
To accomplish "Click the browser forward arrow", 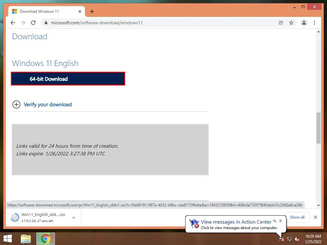I will 23,23.
